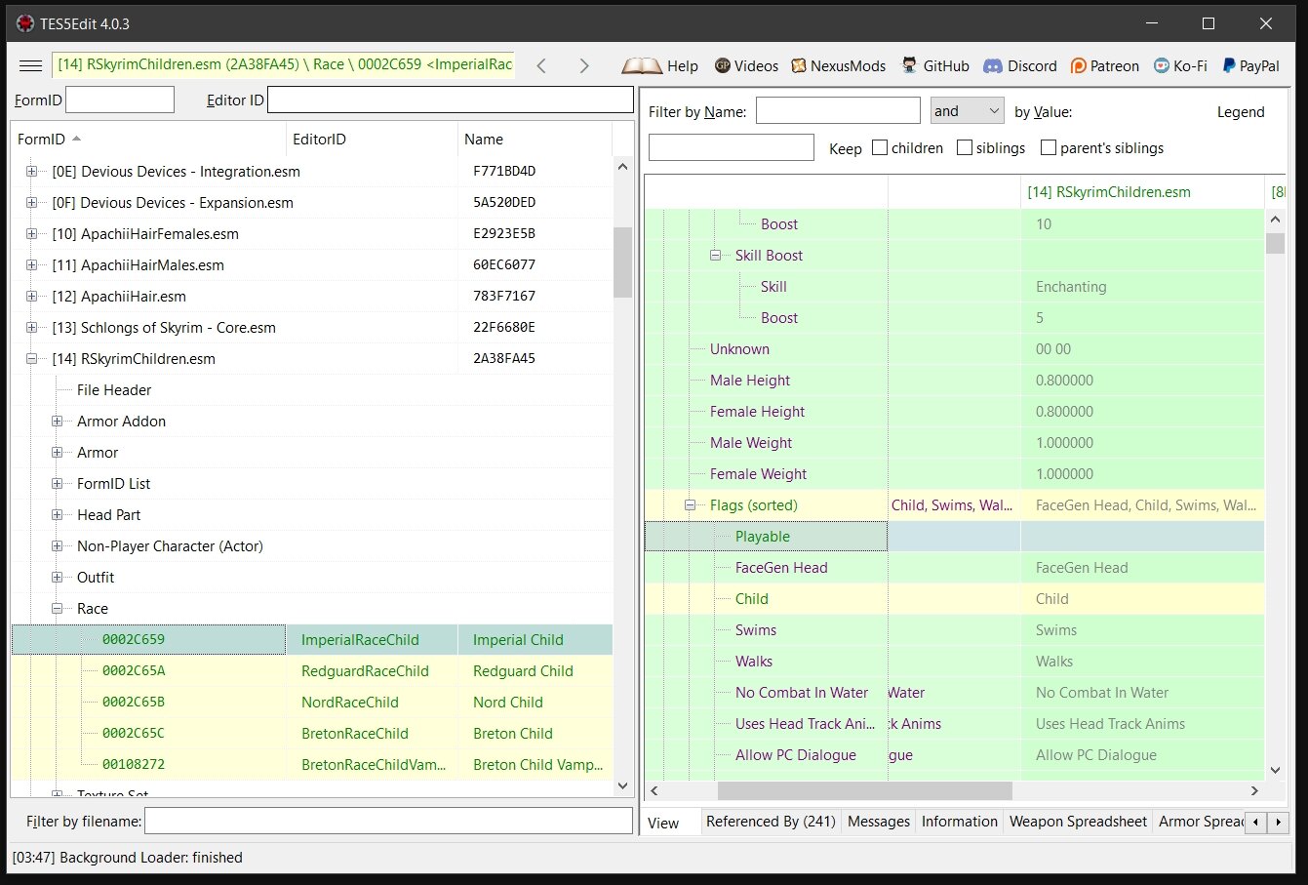The image size is (1308, 885).
Task: Open the Messages tab
Action: (x=879, y=822)
